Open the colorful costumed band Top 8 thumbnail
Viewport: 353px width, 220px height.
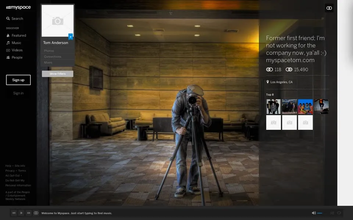[x=306, y=107]
